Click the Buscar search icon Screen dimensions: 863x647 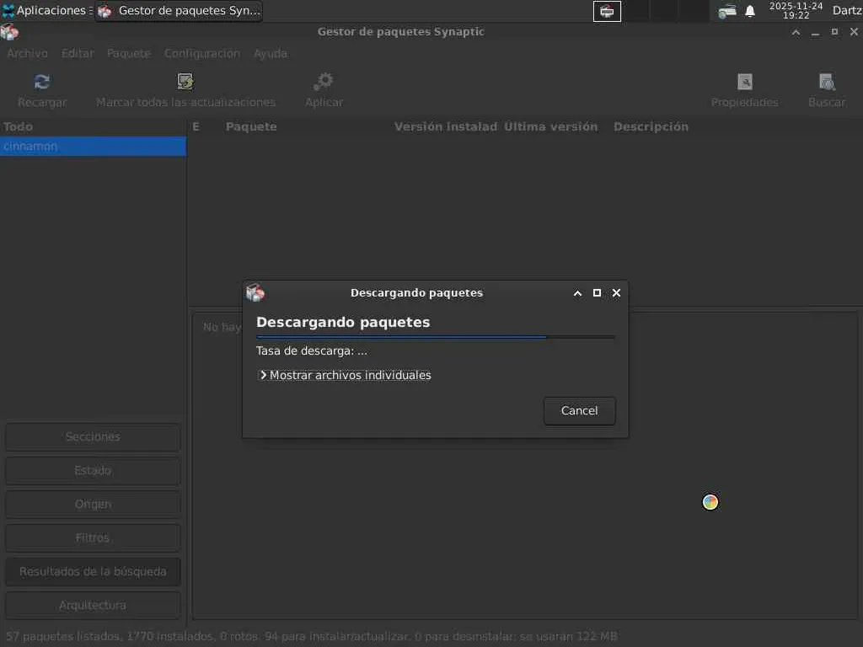(x=827, y=82)
